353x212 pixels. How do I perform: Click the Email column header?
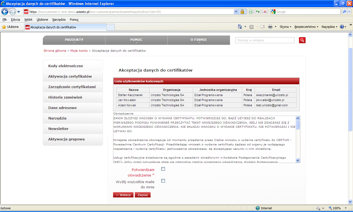click(x=276, y=90)
